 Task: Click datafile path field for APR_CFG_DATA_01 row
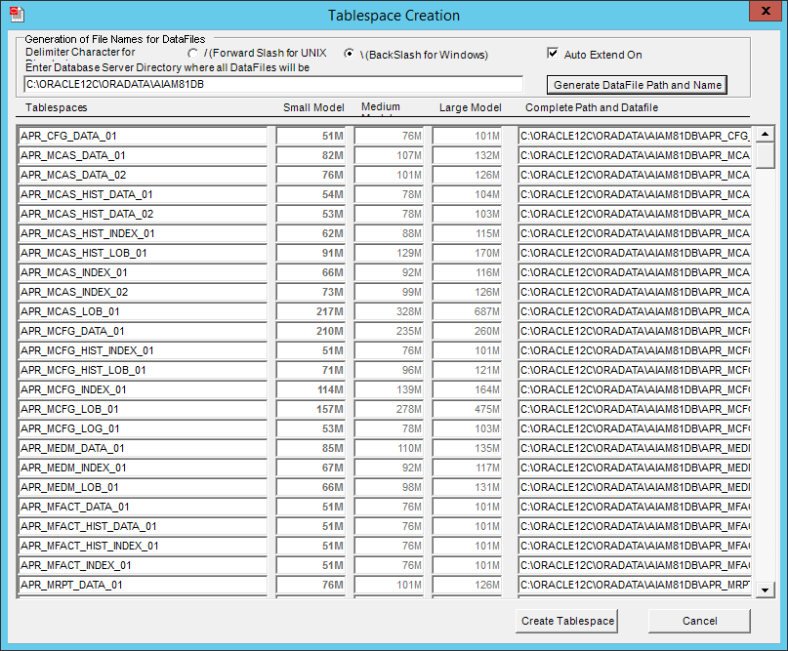coord(635,136)
